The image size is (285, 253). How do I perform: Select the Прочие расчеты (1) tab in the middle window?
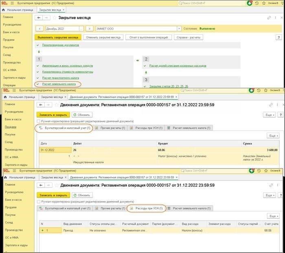tap(110, 128)
